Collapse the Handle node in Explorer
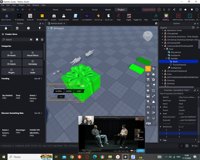Screen dimensions: 200x160 click(x=166, y=58)
